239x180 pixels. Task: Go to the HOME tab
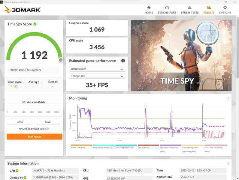[x=149, y=10]
